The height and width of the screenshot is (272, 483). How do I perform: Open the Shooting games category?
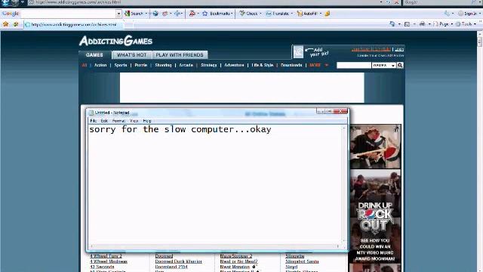point(163,65)
